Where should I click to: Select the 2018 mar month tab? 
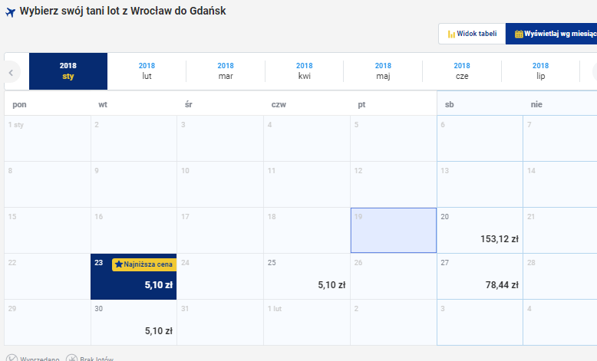click(226, 71)
